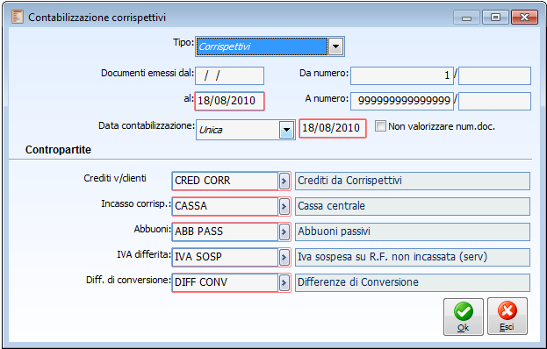
Task: Open lookup arrow beside IVA SOSP field
Action: coord(284,258)
